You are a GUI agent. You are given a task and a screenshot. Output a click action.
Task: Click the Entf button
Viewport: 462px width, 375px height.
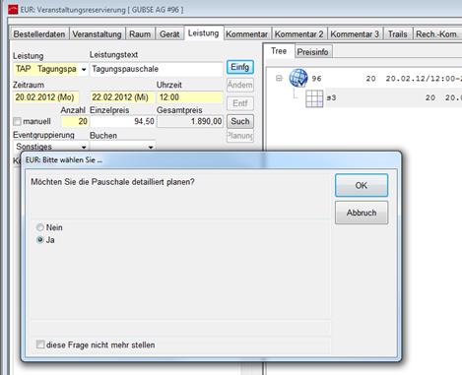point(240,103)
